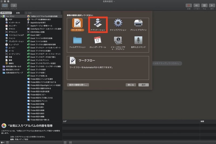Pick the プリントプラグイン printer icon
The height and width of the screenshot is (144, 216).
(x=138, y=23)
